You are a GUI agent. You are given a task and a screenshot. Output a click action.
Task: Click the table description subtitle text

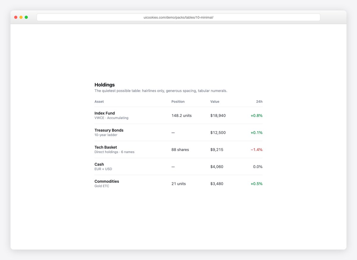coord(161,91)
